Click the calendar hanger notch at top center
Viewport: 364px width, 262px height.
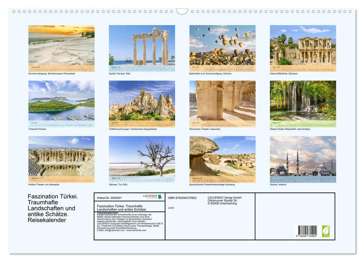[182, 11]
